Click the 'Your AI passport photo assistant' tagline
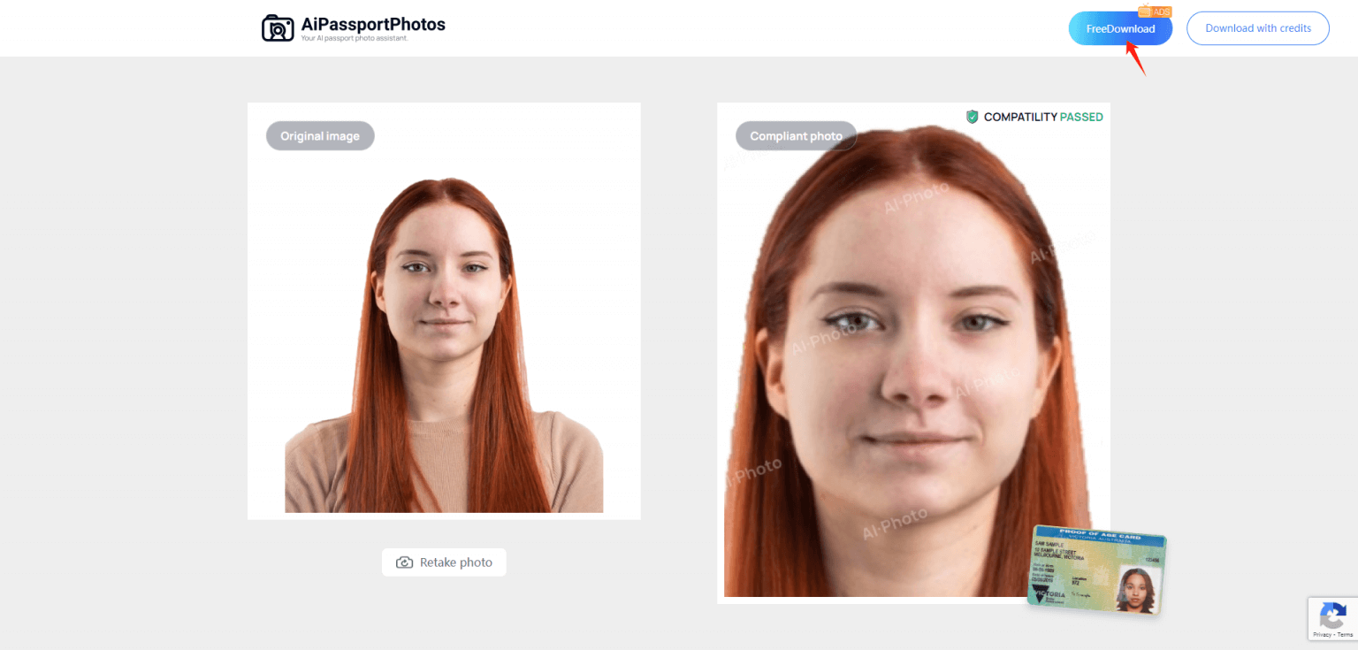1358x650 pixels. coord(354,39)
